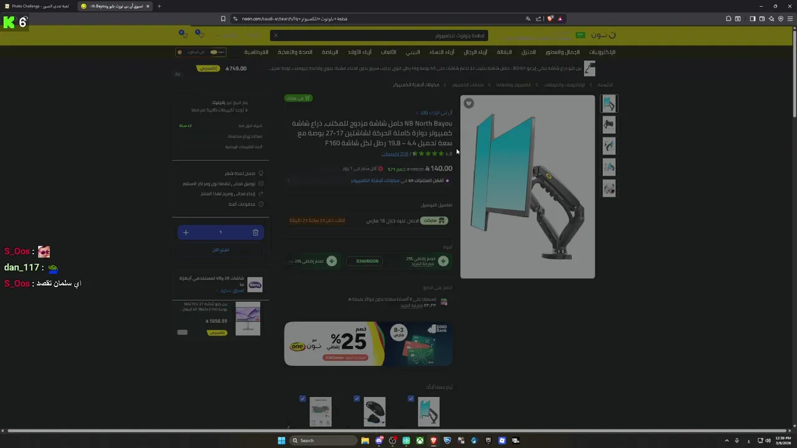This screenshot has height=448, width=797.
Task: Select the third product thumbnail
Action: tap(609, 146)
